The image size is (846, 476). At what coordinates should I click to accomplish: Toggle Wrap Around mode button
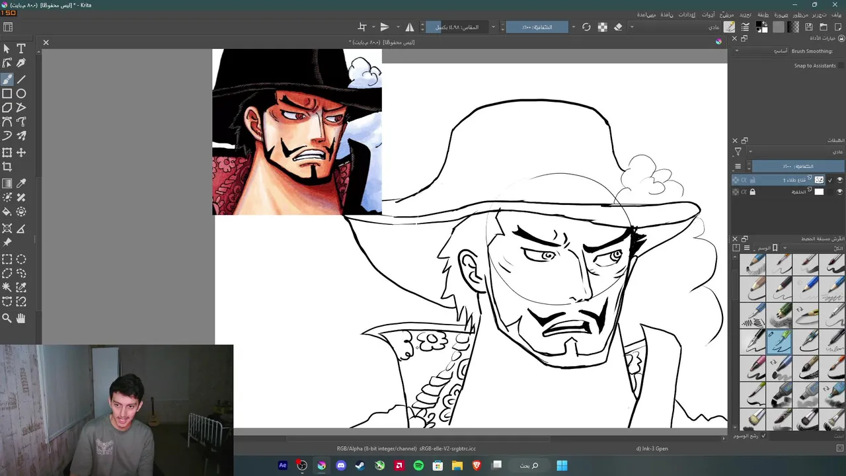click(x=362, y=27)
